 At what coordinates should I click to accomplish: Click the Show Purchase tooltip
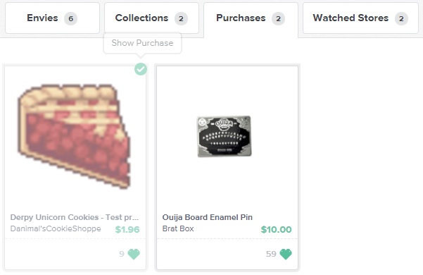pos(142,43)
